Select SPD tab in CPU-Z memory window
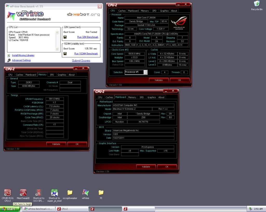Image resolution: width=266 pixels, height=212 pixels. 52,75
